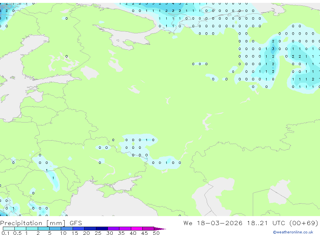Click the '35' legend scale label
This screenshot has width=320, height=235.
point(121,233)
